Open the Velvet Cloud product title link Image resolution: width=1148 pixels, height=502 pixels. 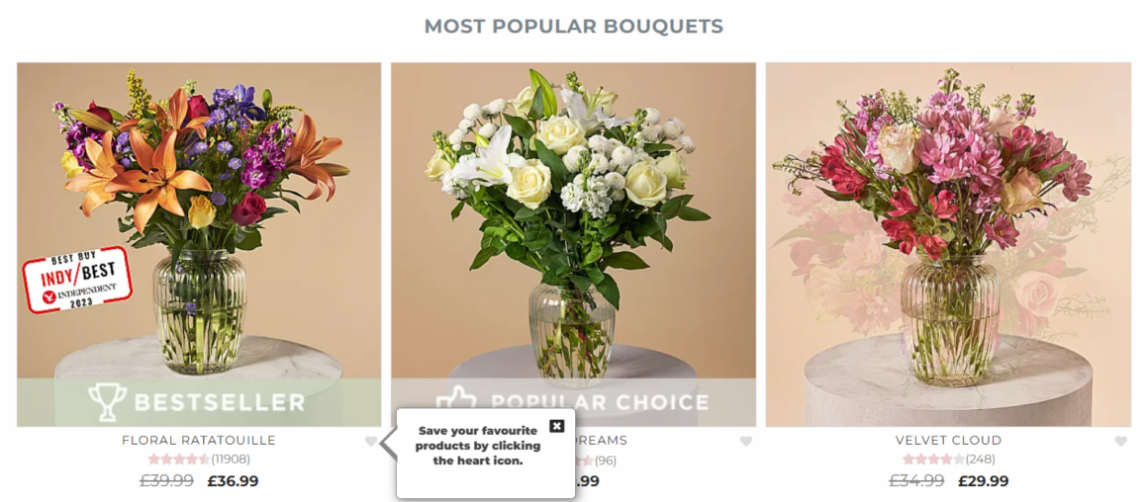(948, 441)
